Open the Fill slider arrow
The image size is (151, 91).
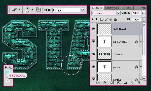point(143,19)
